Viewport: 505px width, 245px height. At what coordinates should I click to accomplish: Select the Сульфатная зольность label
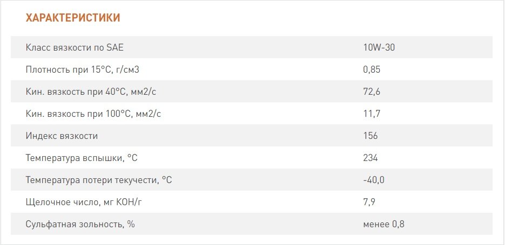(80, 224)
